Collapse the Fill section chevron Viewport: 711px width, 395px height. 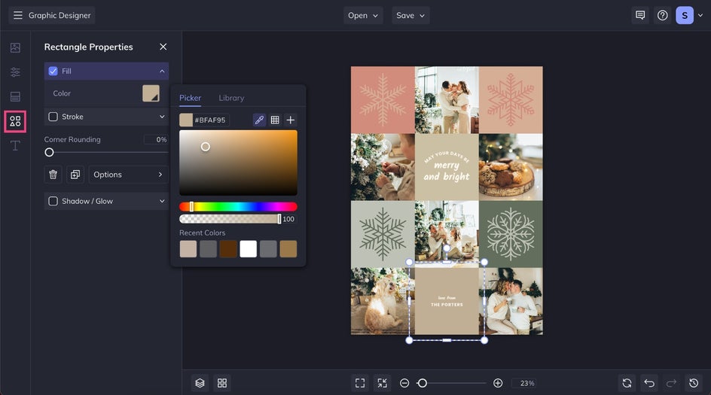(x=162, y=71)
